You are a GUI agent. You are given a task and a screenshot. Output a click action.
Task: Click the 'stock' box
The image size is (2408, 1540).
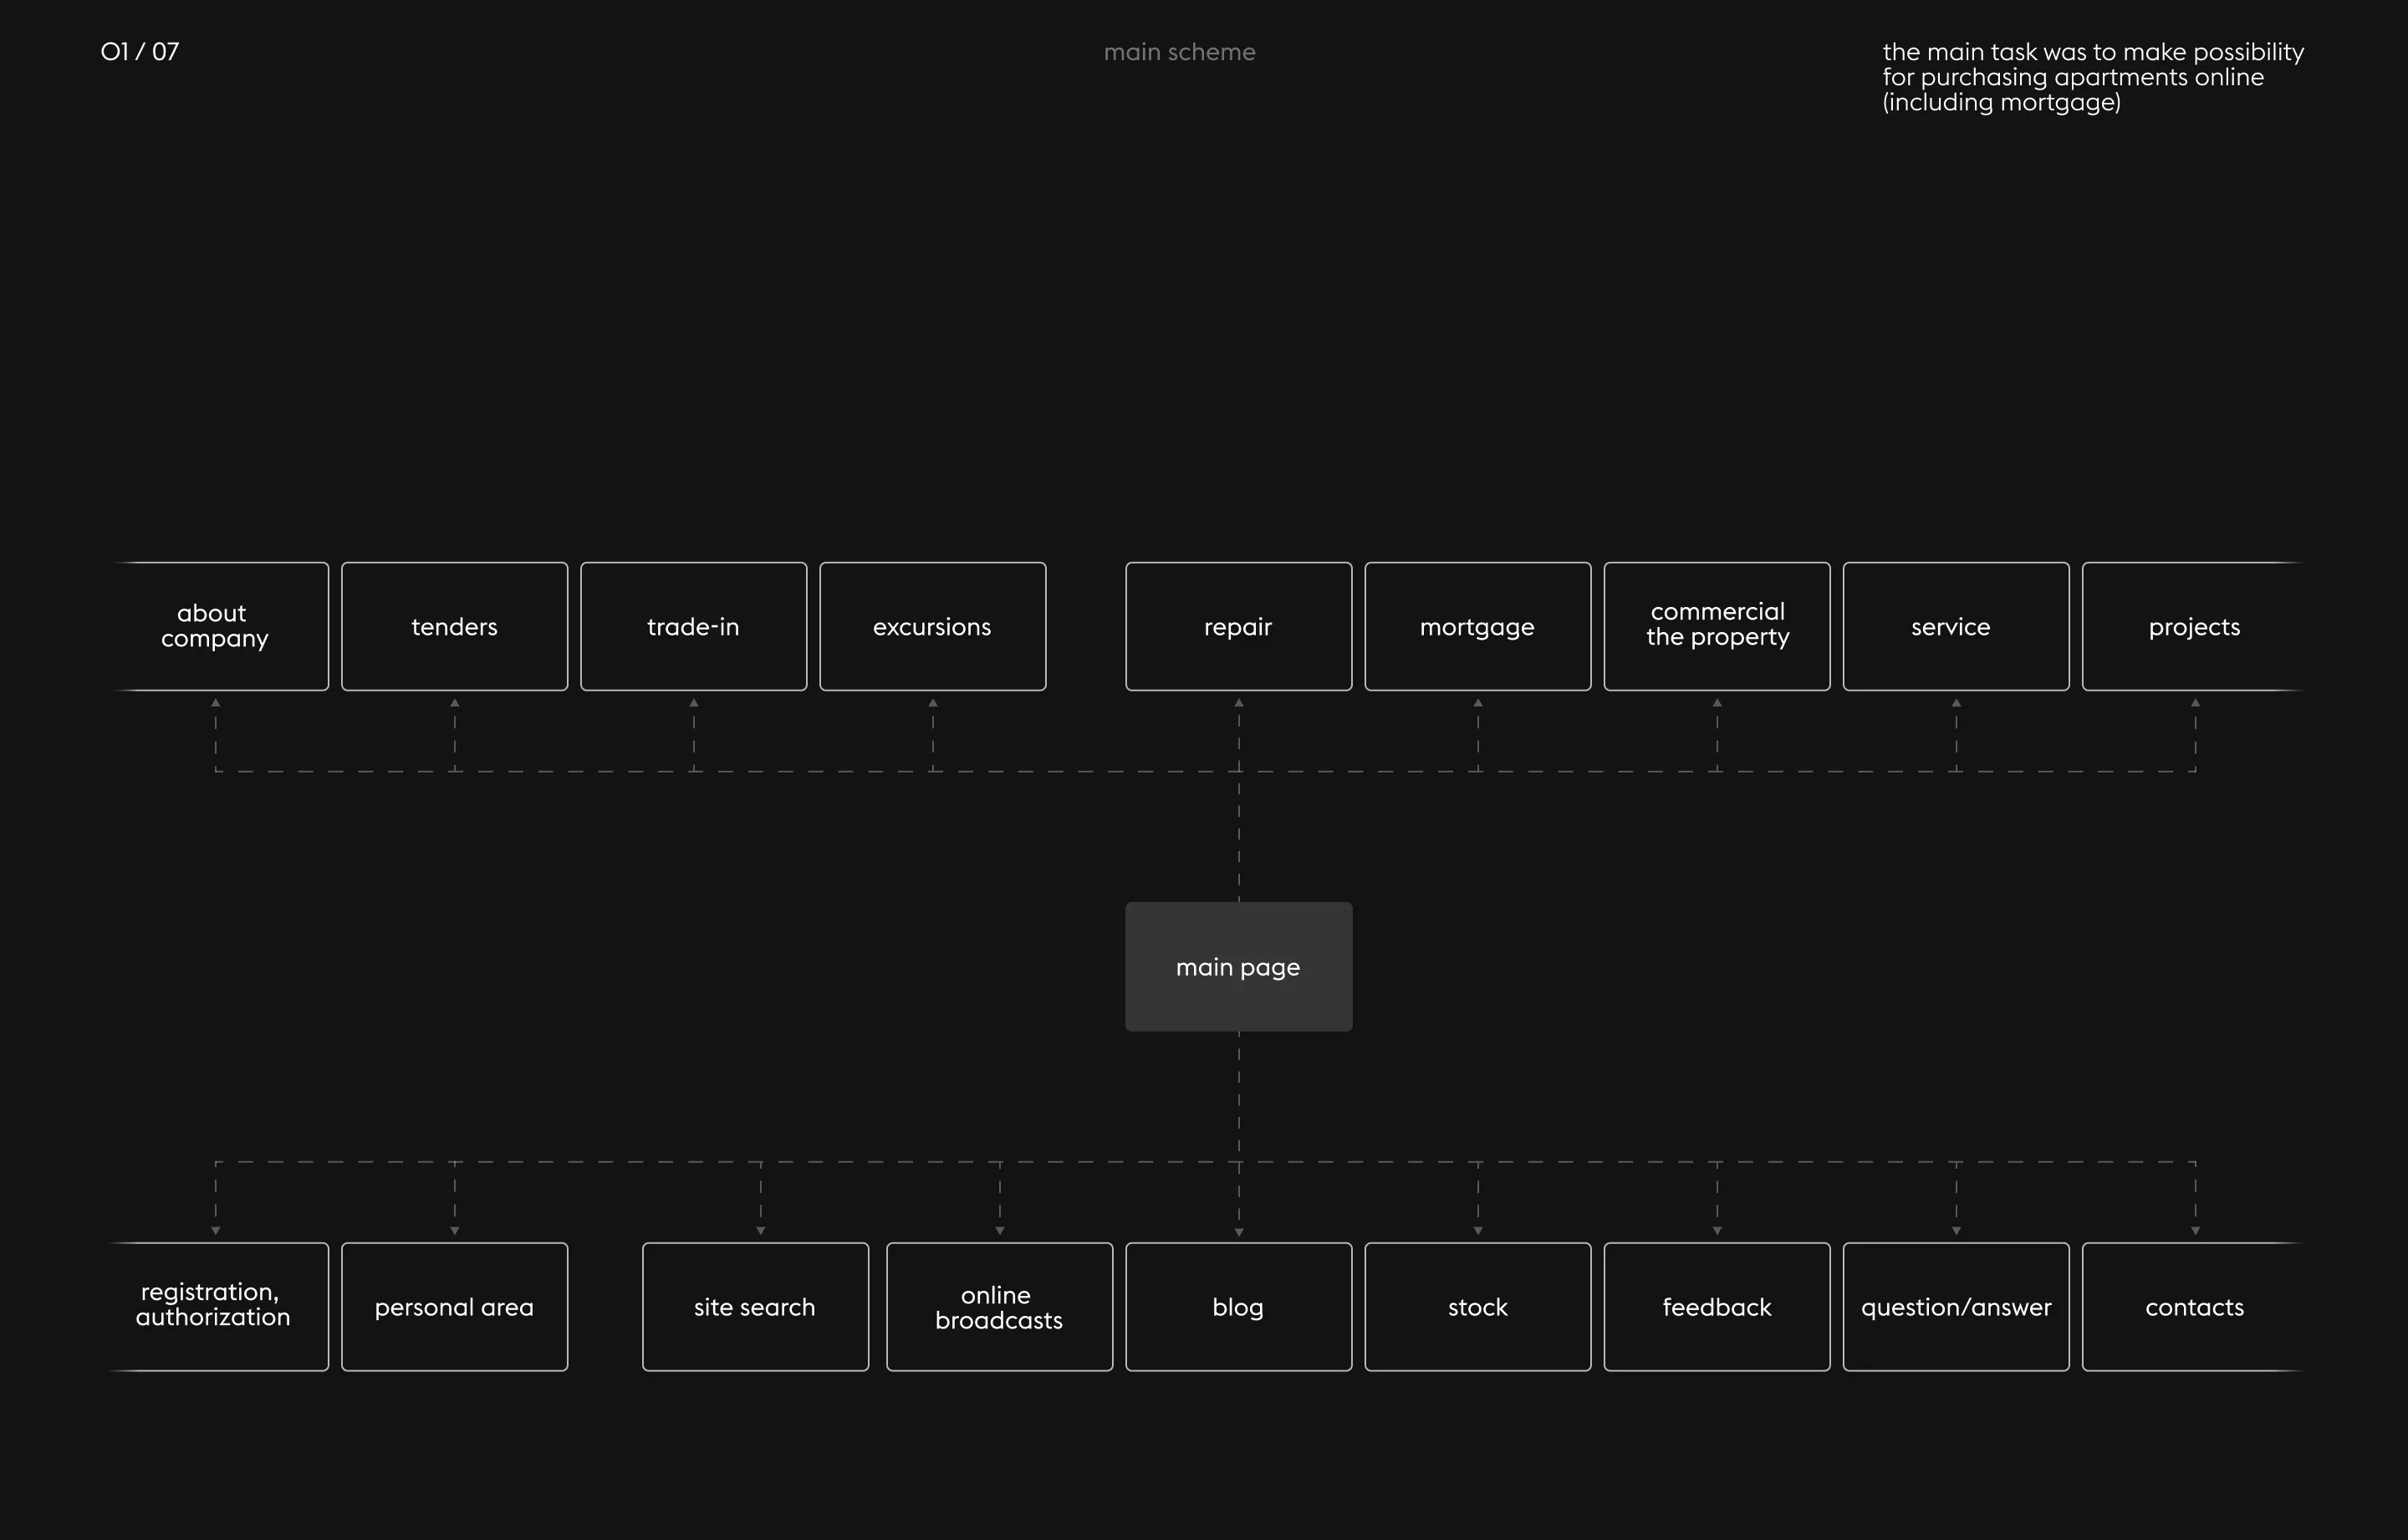pos(1477,1306)
